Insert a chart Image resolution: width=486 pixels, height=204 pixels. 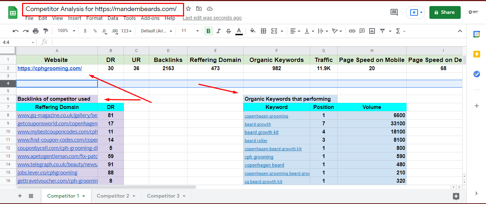[372, 31]
